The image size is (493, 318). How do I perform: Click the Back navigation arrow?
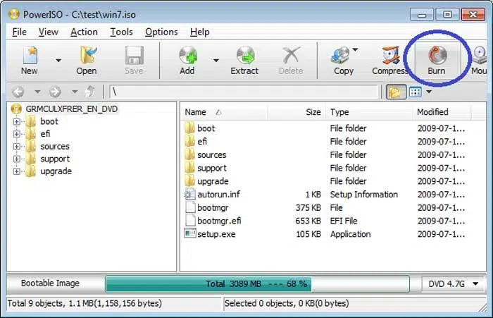[18, 92]
